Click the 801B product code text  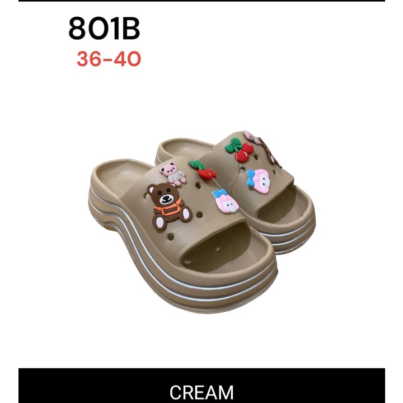click(x=104, y=29)
